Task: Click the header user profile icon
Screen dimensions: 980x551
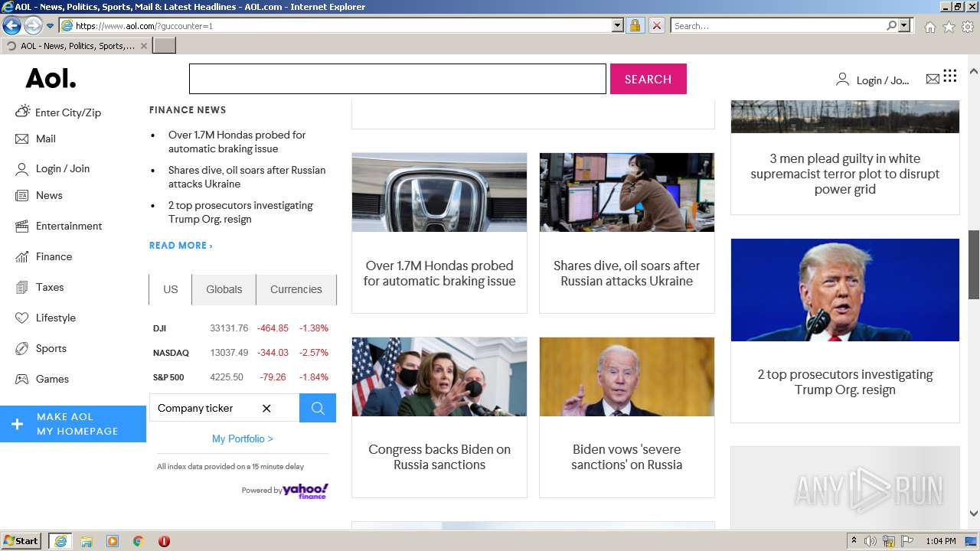Action: tap(842, 79)
